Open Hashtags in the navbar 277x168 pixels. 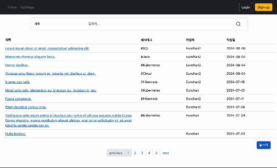pos(27,7)
